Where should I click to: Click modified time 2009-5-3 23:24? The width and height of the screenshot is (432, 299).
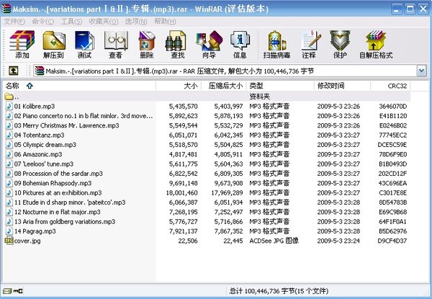[x=338, y=241]
